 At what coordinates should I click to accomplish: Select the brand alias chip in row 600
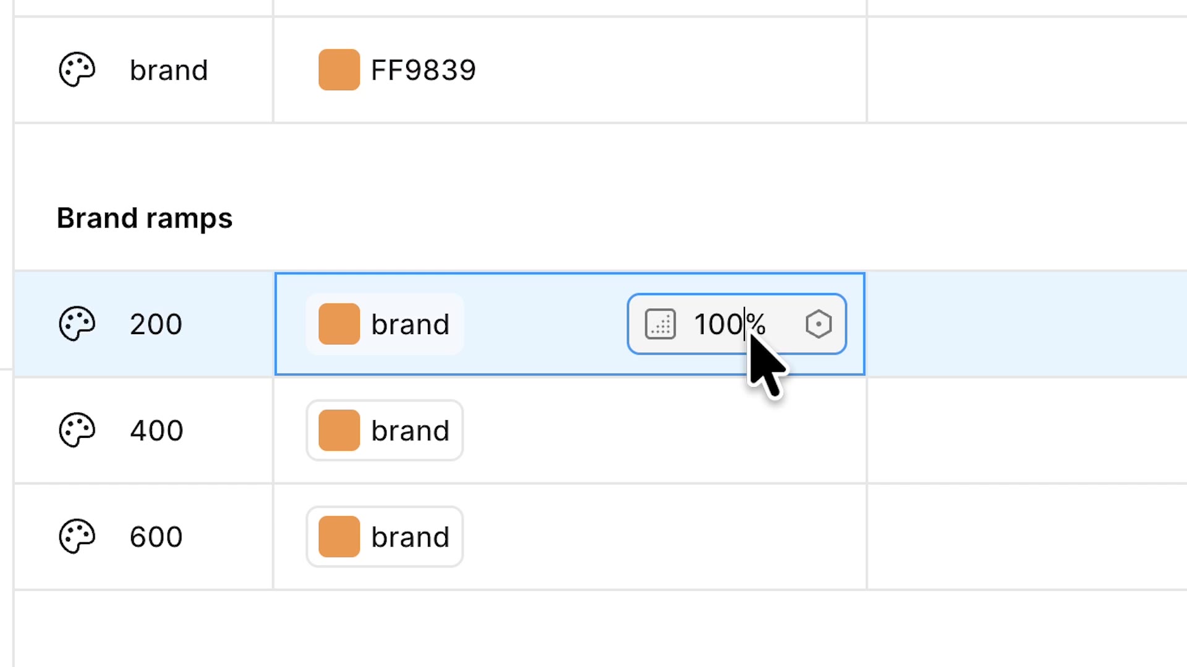pyautogui.click(x=385, y=537)
